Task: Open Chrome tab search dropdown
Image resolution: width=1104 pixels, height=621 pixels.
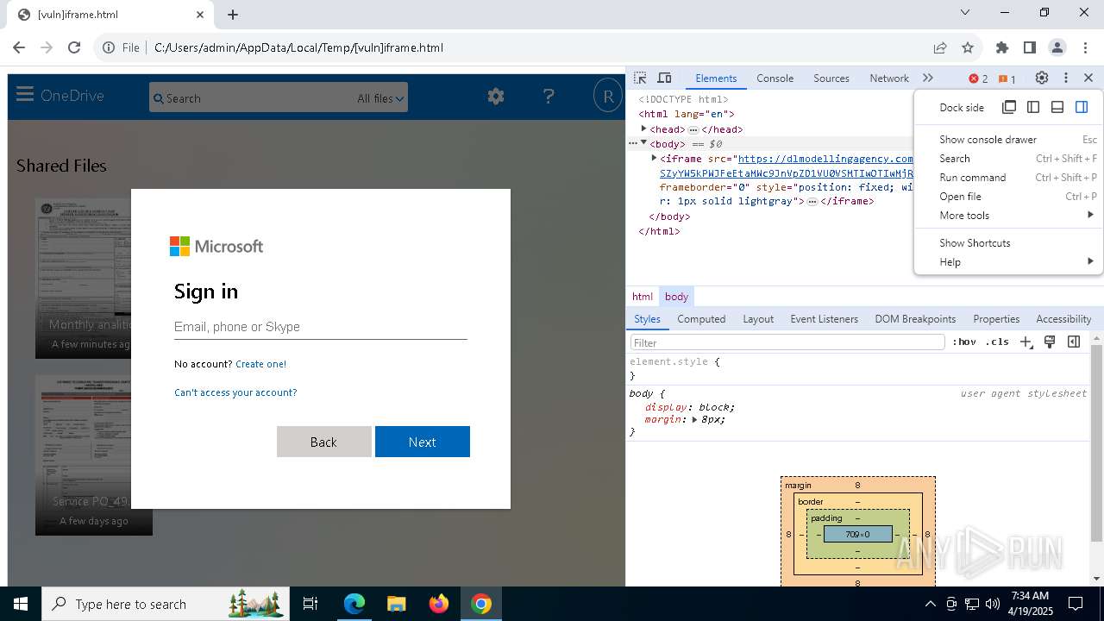Action: tap(965, 12)
